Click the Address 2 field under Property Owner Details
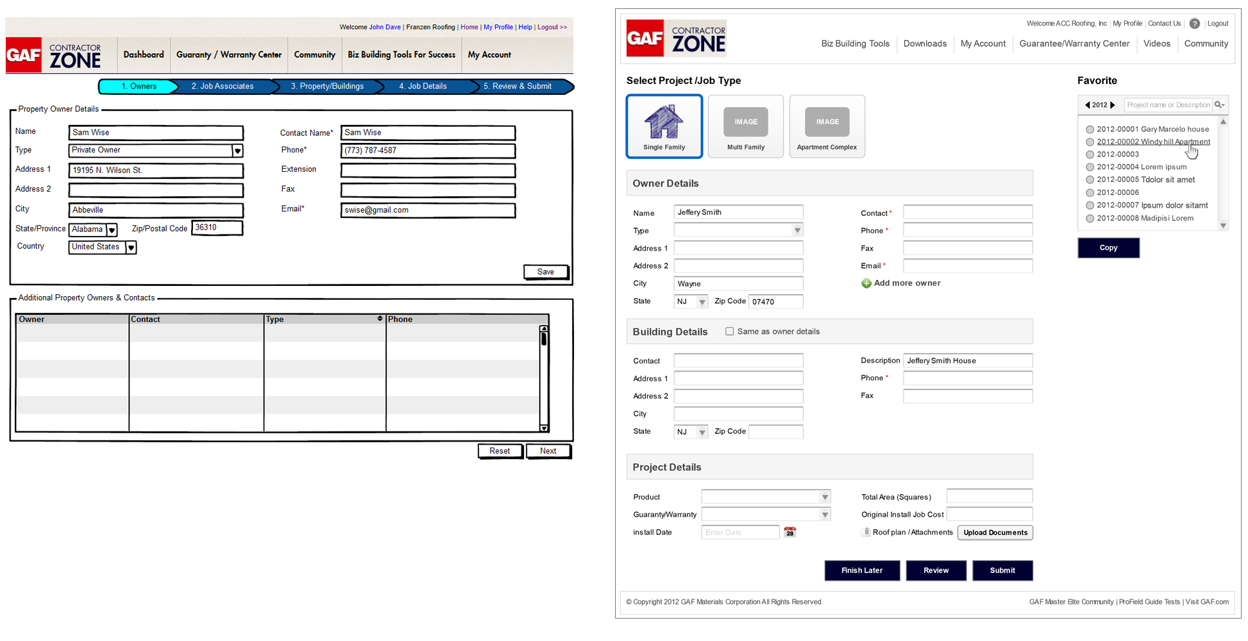This screenshot has height=641, width=1248. click(156, 190)
